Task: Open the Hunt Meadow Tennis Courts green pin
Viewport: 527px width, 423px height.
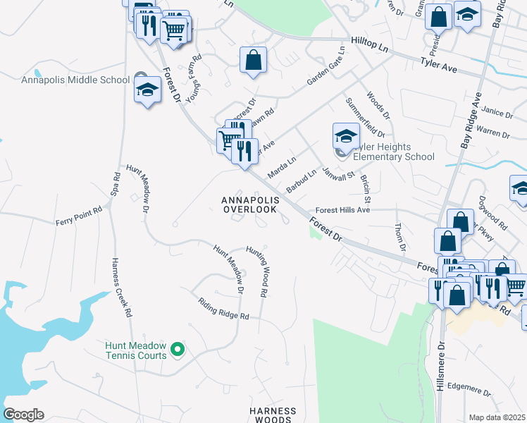Action: point(178,350)
